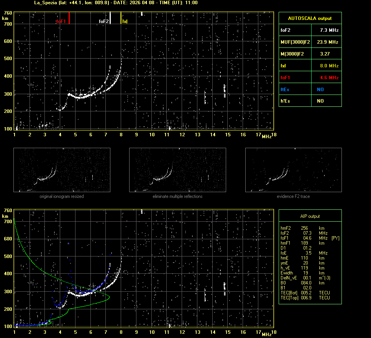Viewport: 371px width, 338px height.
Task: Click the AIP output panel title
Action: 310,216
